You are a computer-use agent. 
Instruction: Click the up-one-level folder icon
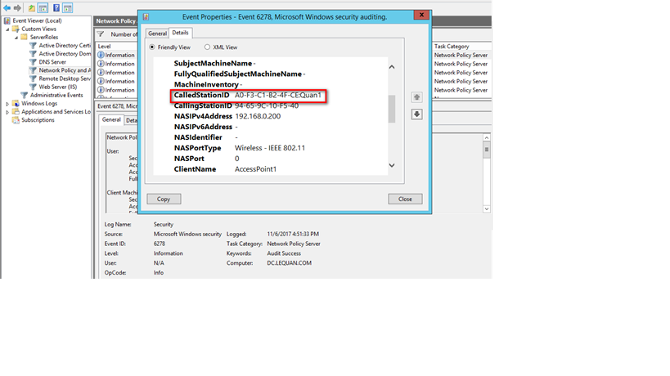click(31, 7)
